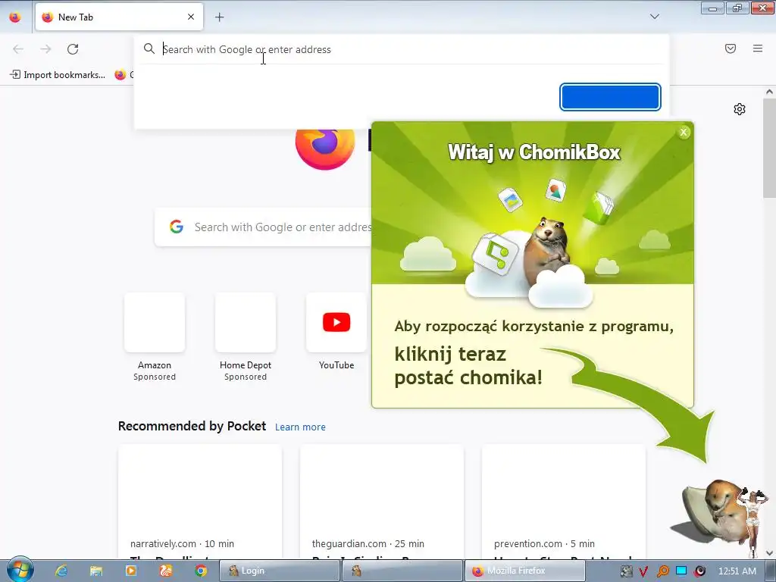Click the address bar search magnifier icon
The height and width of the screenshot is (582, 776).
click(x=149, y=49)
